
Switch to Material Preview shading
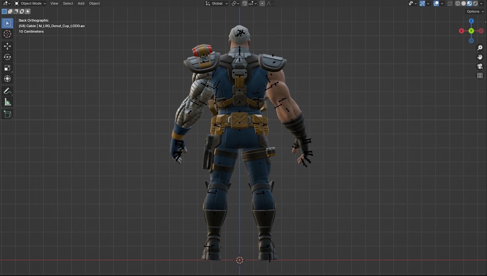click(469, 3)
